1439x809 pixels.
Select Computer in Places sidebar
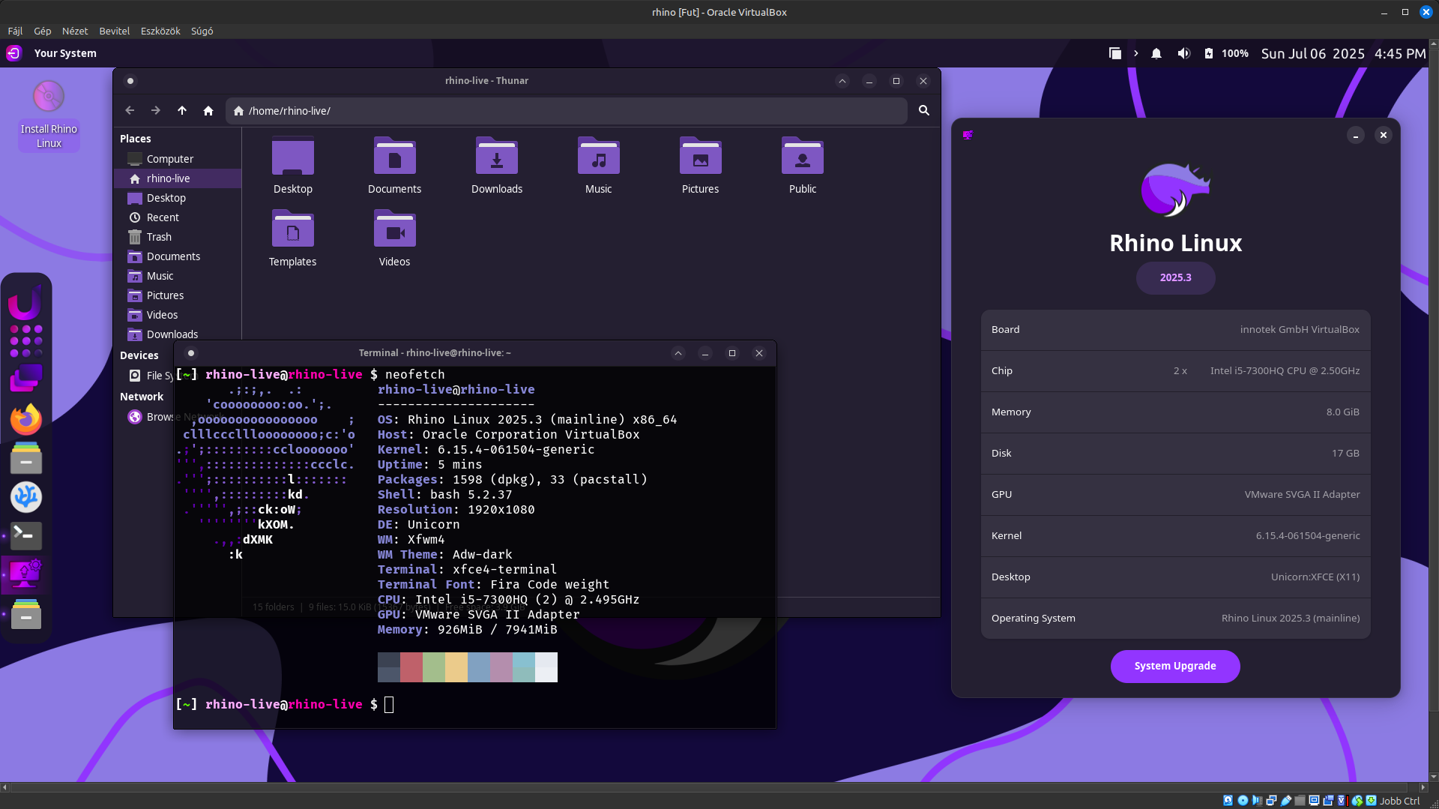(178, 159)
